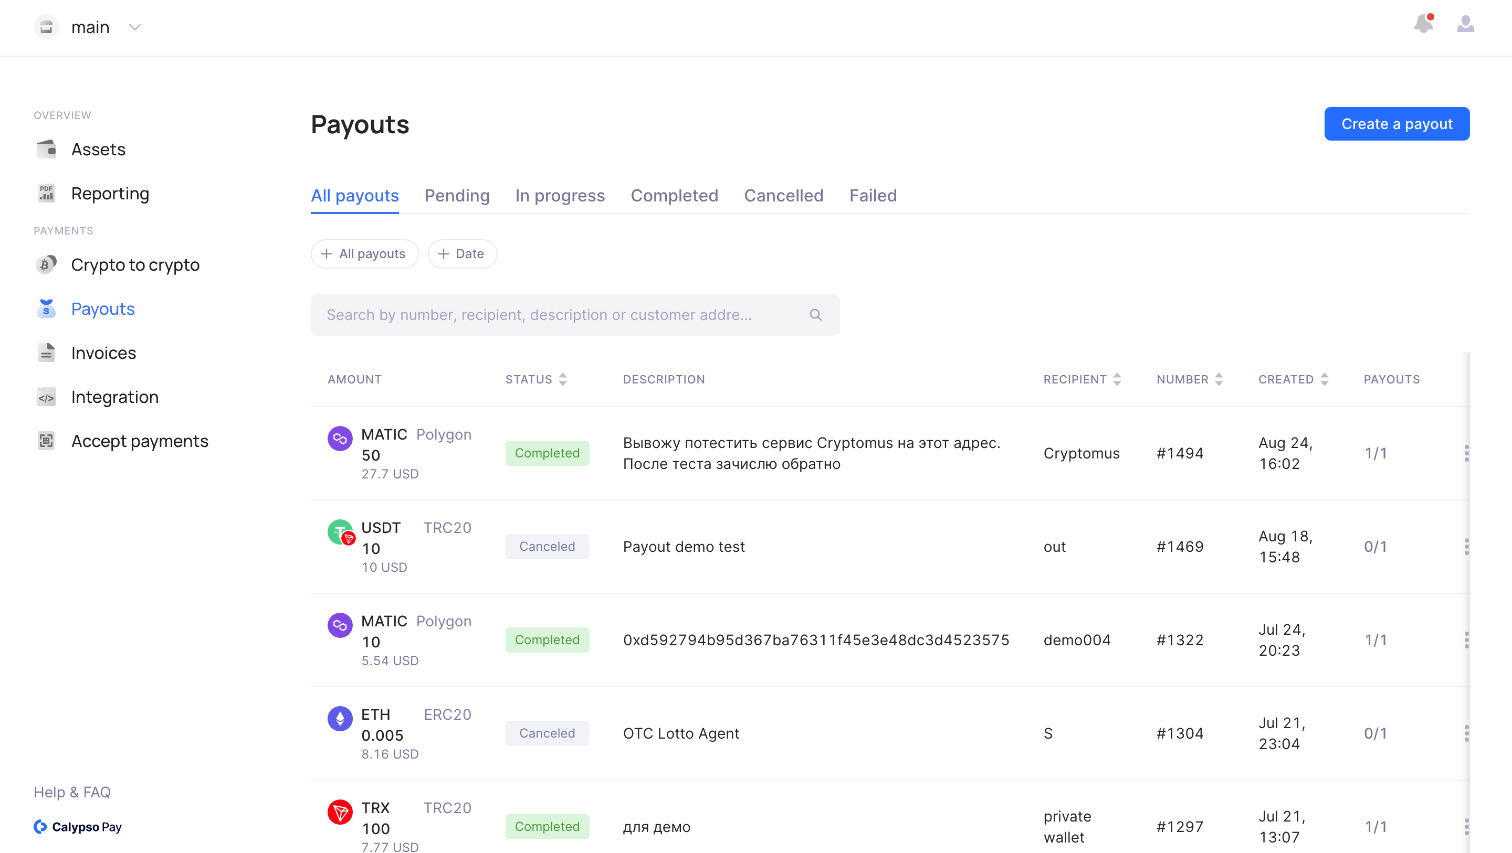Viewport: 1512px width, 853px height.
Task: Go to Integration in the sidebar
Action: pos(114,397)
